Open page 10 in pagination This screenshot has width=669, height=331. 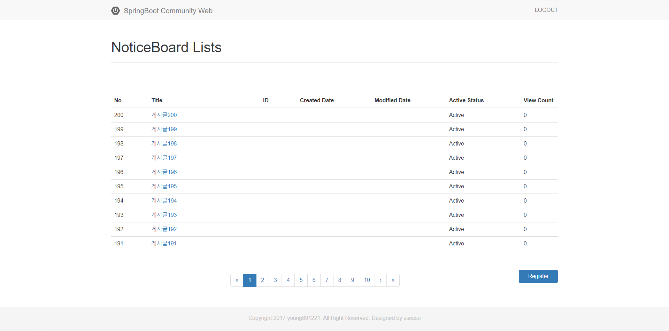[x=367, y=280]
